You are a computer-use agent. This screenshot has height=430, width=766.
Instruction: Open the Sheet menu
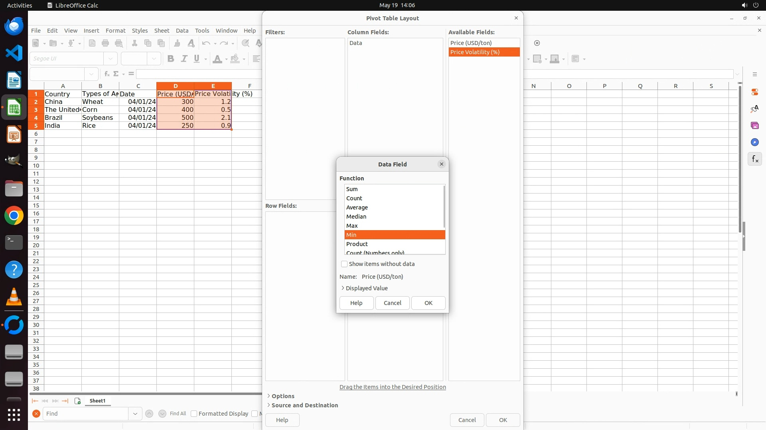pyautogui.click(x=162, y=31)
